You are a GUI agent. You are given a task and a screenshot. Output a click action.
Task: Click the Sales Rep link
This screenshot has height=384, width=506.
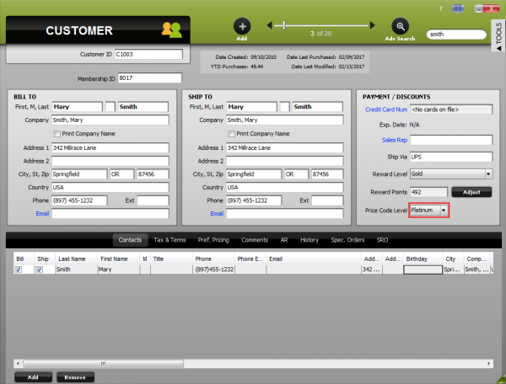pos(395,140)
